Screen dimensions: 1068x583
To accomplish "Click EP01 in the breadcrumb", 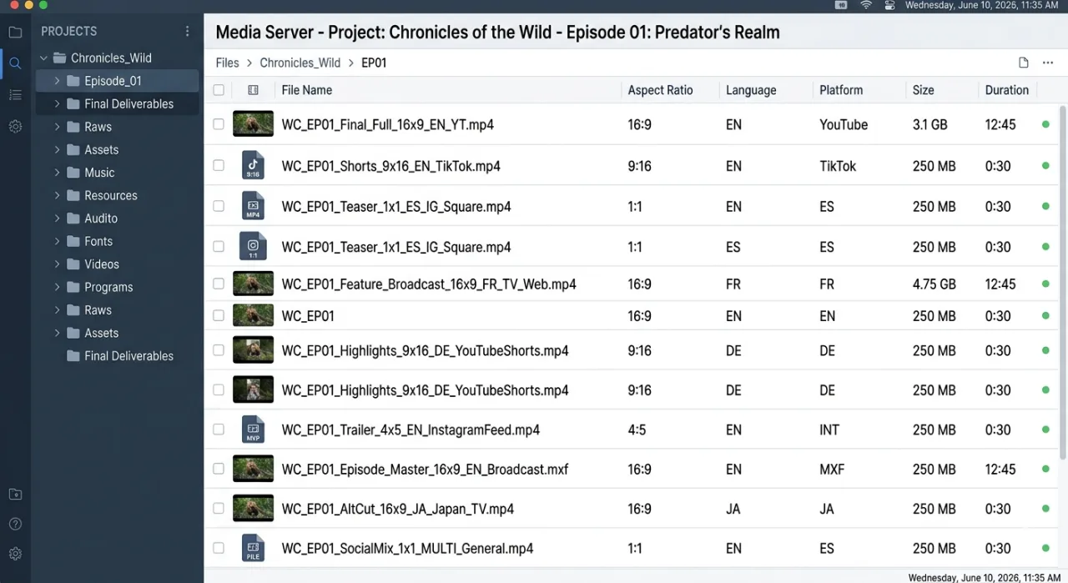I will point(374,63).
